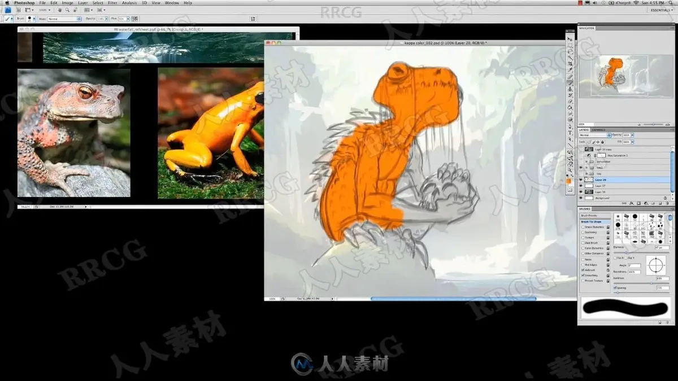Click the Spotlight search icon

[671, 3]
